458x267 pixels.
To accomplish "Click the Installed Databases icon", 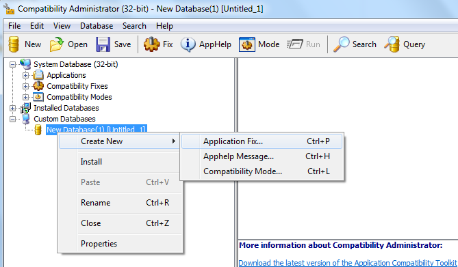I will tap(25, 108).
